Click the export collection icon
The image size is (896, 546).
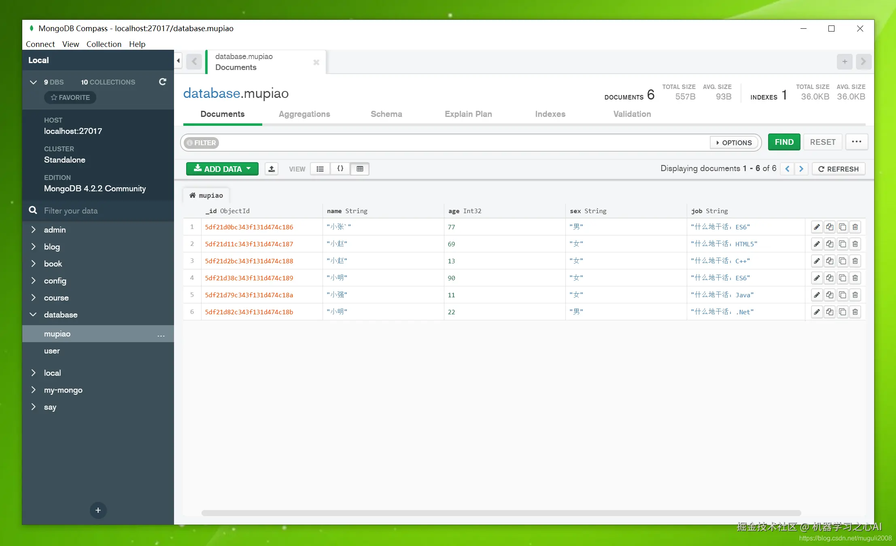click(x=272, y=169)
